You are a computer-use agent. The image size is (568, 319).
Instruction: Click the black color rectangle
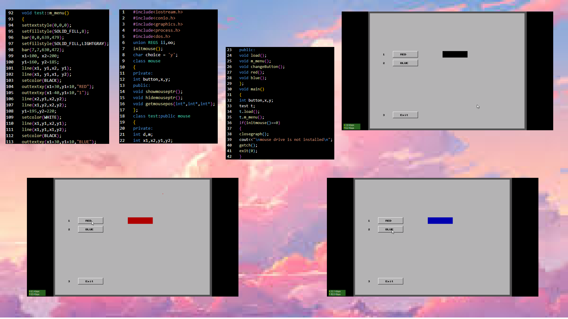coord(455,54)
